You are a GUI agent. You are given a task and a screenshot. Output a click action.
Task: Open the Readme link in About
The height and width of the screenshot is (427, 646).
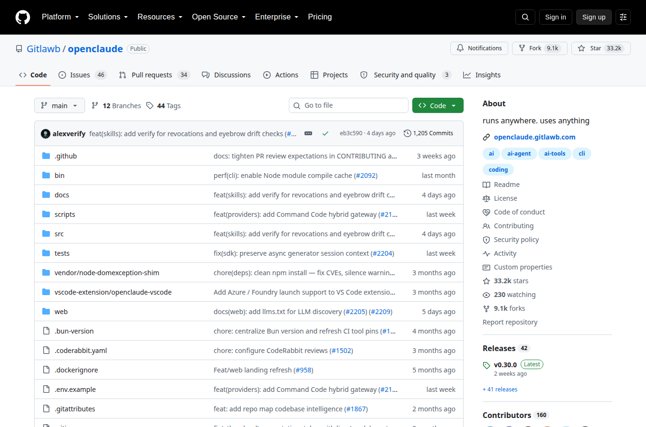click(501, 185)
